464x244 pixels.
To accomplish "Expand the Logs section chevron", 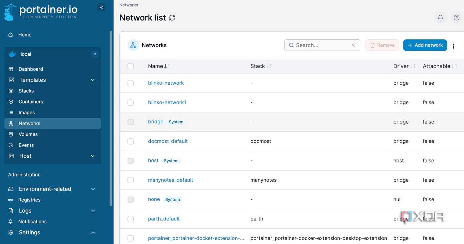I will pyautogui.click(x=93, y=211).
